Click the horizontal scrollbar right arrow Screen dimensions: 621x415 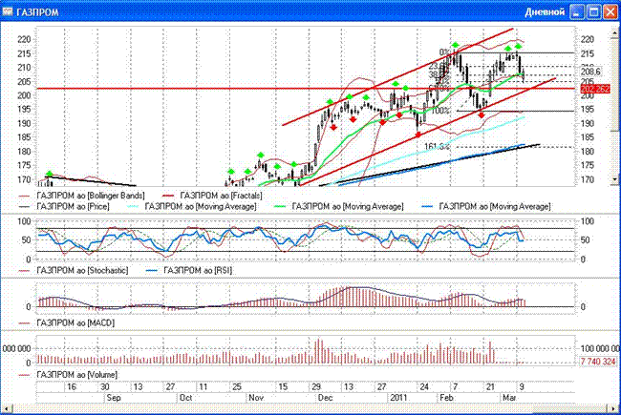[614, 407]
